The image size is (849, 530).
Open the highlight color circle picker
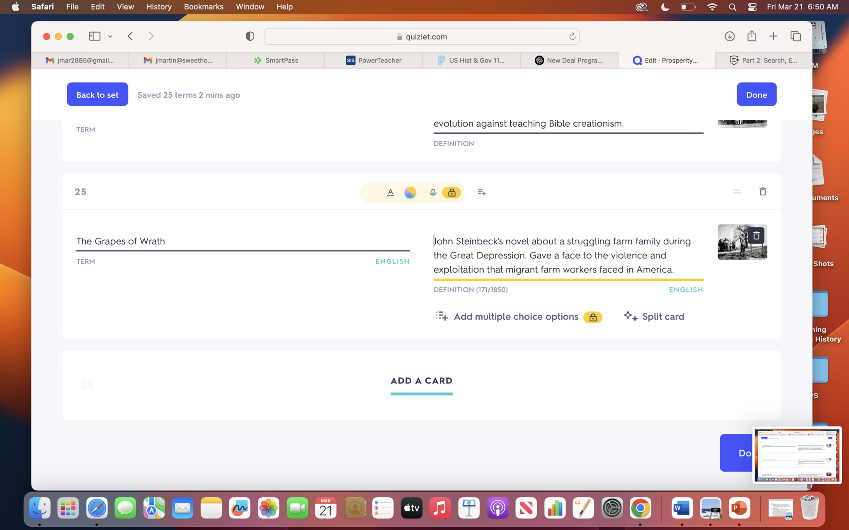410,192
